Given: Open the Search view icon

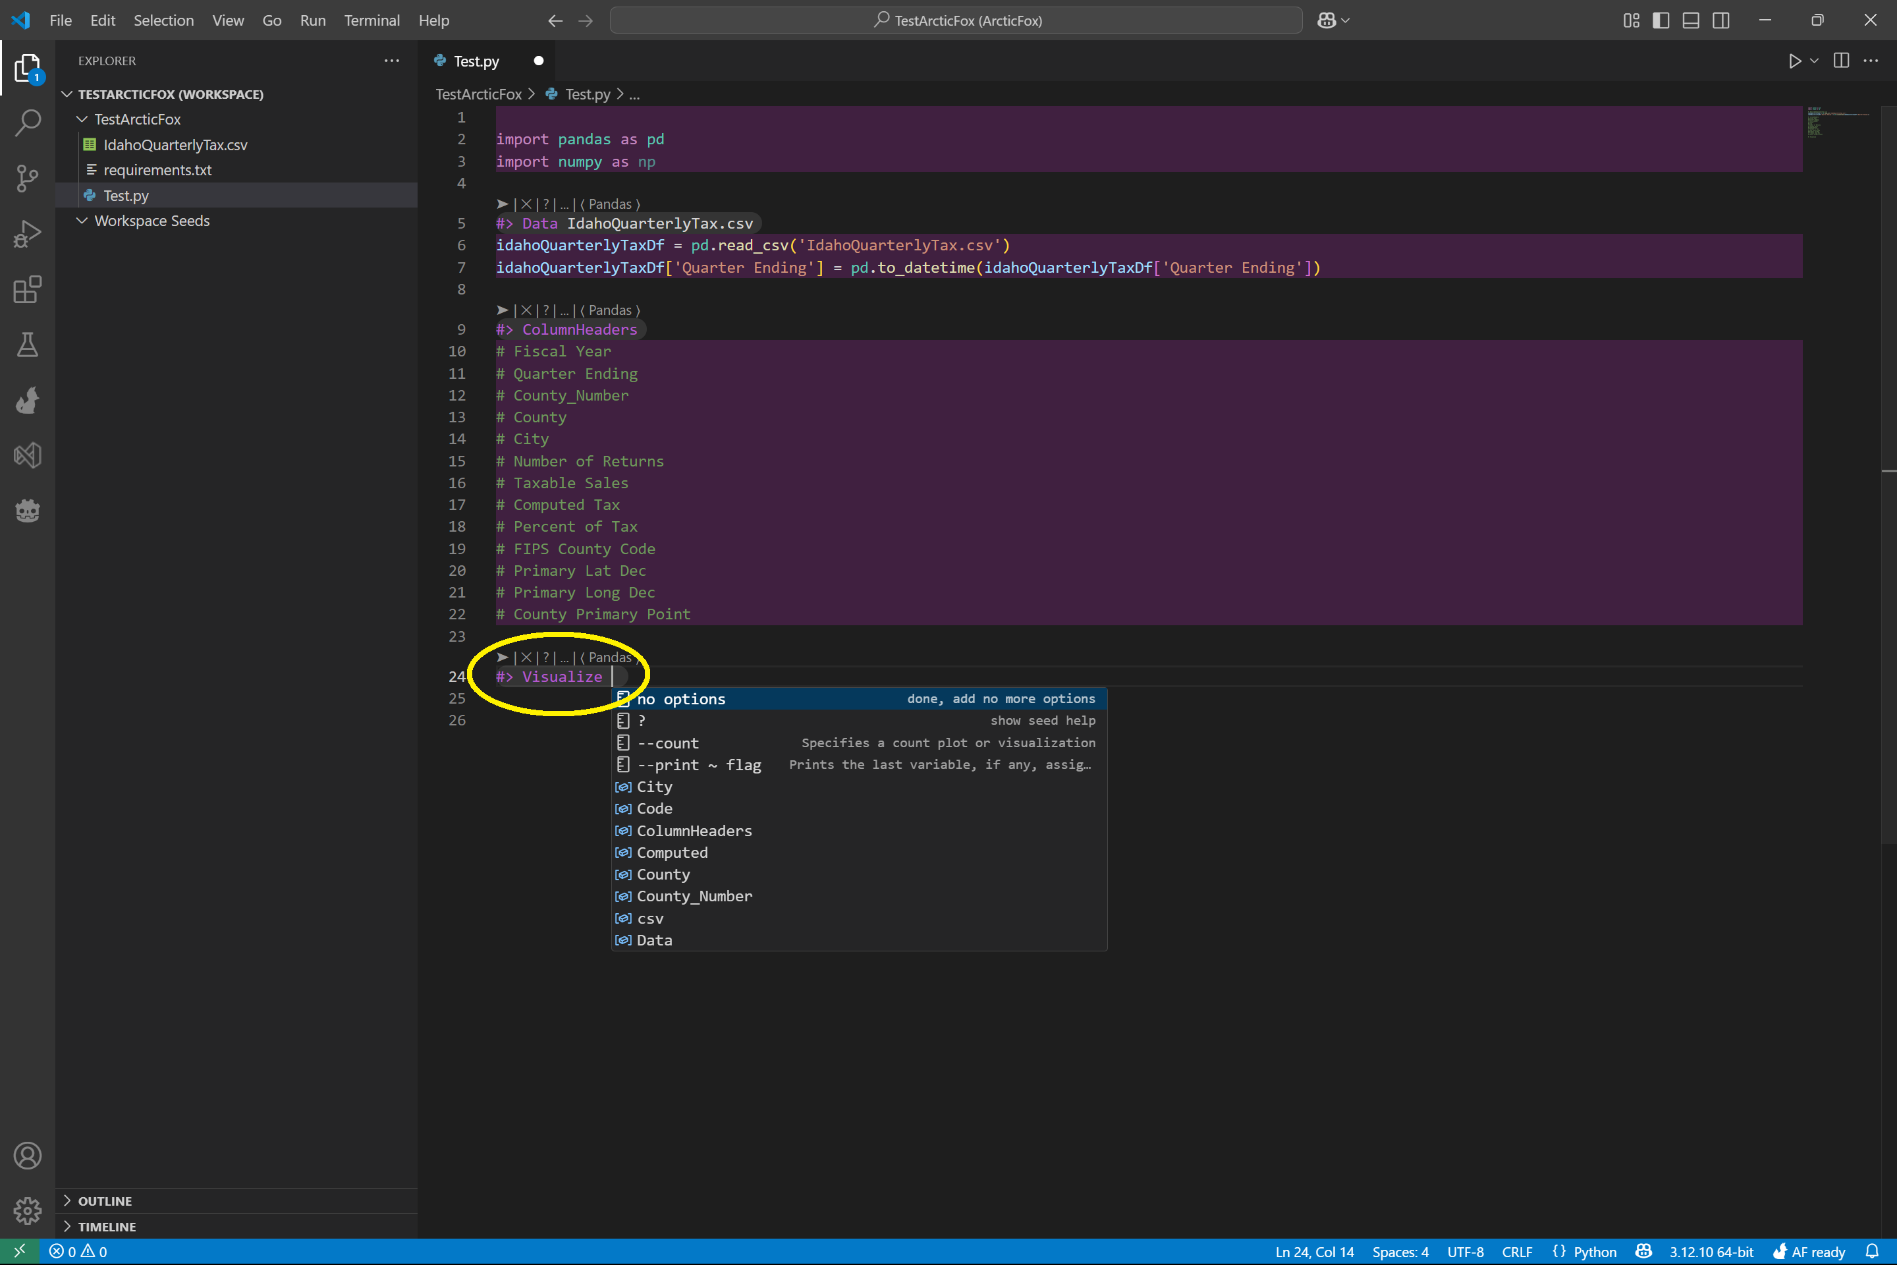Looking at the screenshot, I should [28, 123].
